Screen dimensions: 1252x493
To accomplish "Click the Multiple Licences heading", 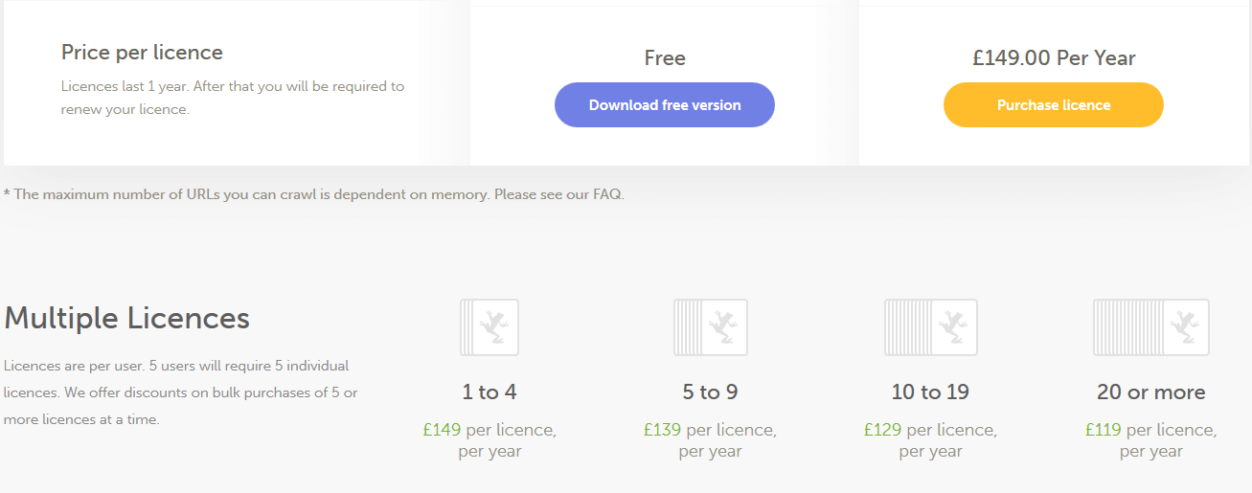I will tap(126, 318).
